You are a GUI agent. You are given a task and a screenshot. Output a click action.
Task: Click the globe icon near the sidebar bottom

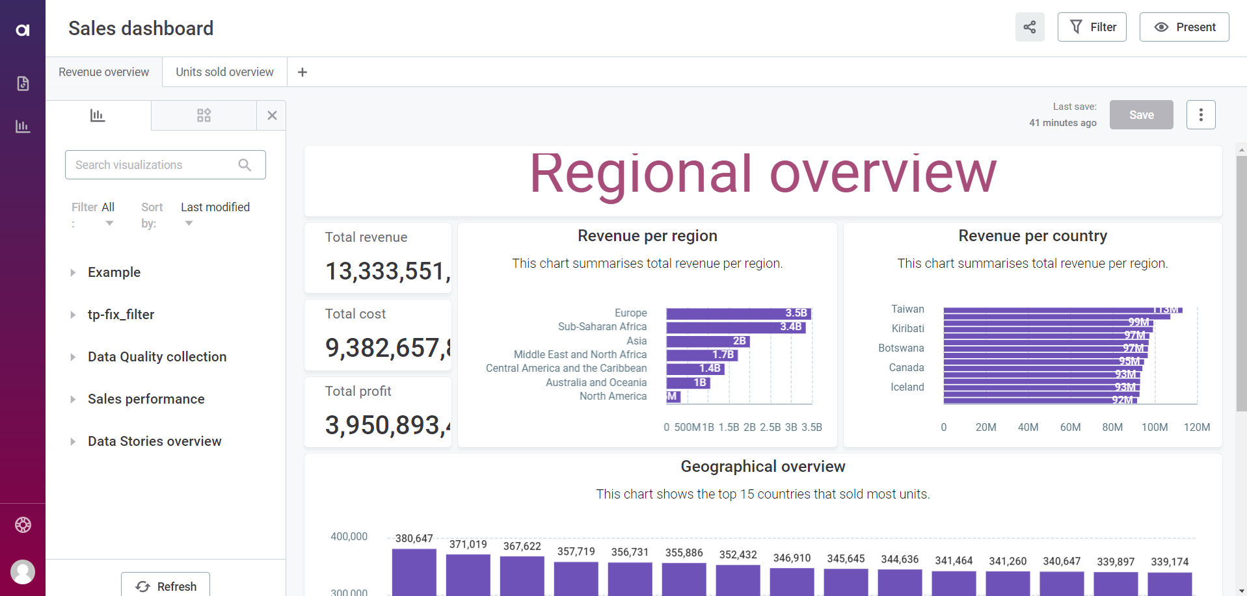click(23, 525)
